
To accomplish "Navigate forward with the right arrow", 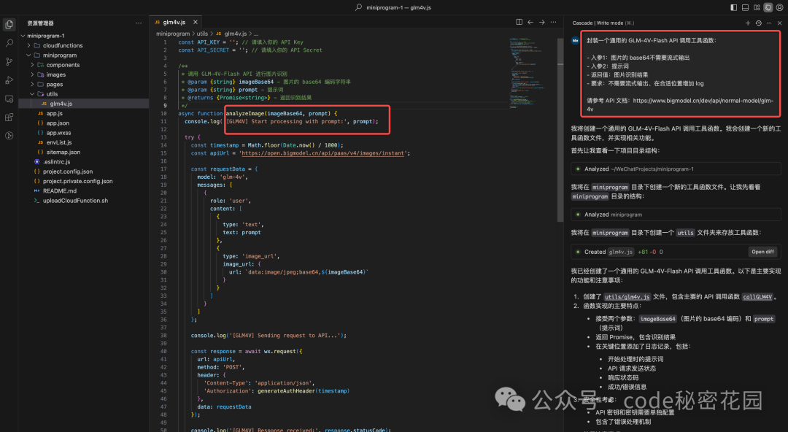I will (x=541, y=22).
